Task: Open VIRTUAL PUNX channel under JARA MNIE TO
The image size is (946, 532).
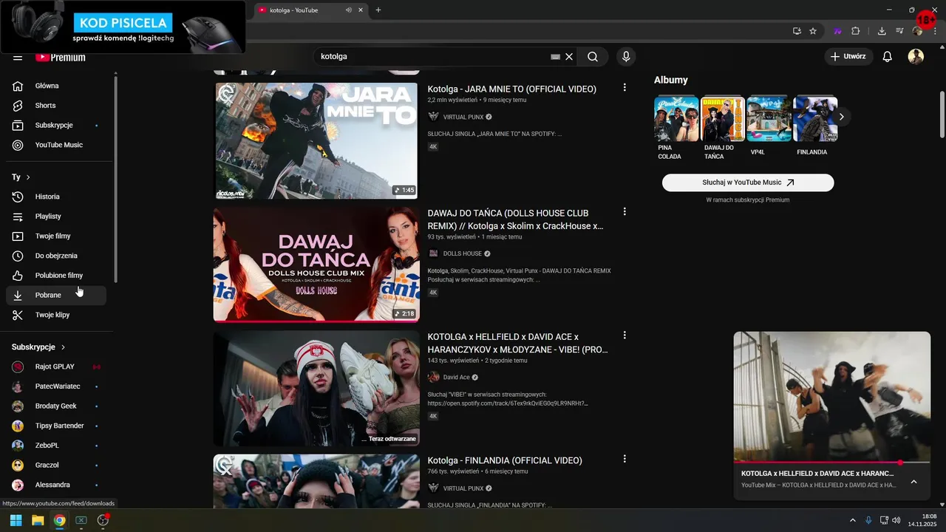Action: click(x=463, y=117)
